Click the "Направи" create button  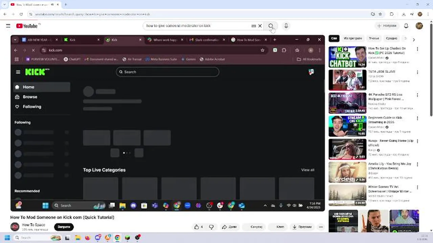point(387,26)
